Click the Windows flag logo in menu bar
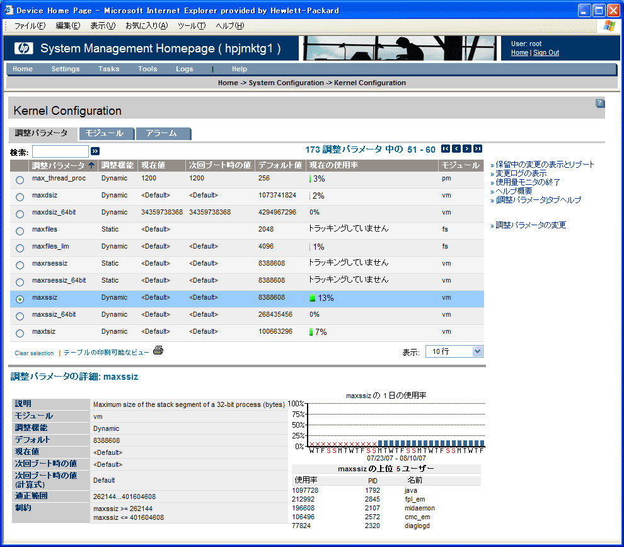Screen dimensions: 624x547 pyautogui.click(x=609, y=26)
